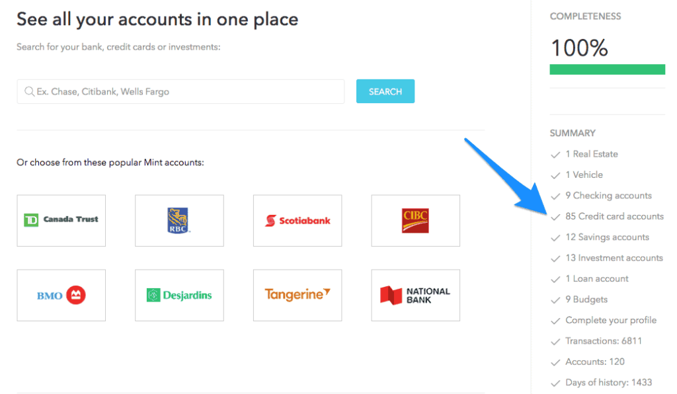Click checkmark next to 1 Vehicle
This screenshot has height=394, width=677.
pyautogui.click(x=555, y=175)
